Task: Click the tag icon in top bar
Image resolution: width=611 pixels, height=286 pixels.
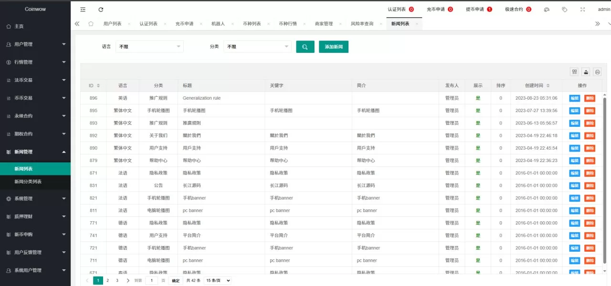Action: point(564,9)
